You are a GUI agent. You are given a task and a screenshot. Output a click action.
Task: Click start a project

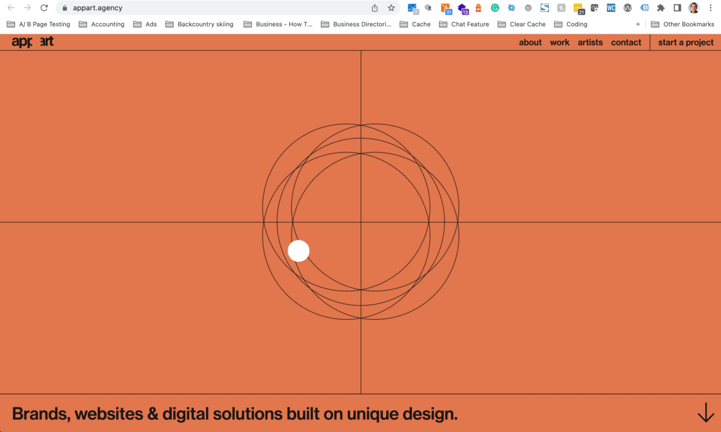[x=686, y=42]
